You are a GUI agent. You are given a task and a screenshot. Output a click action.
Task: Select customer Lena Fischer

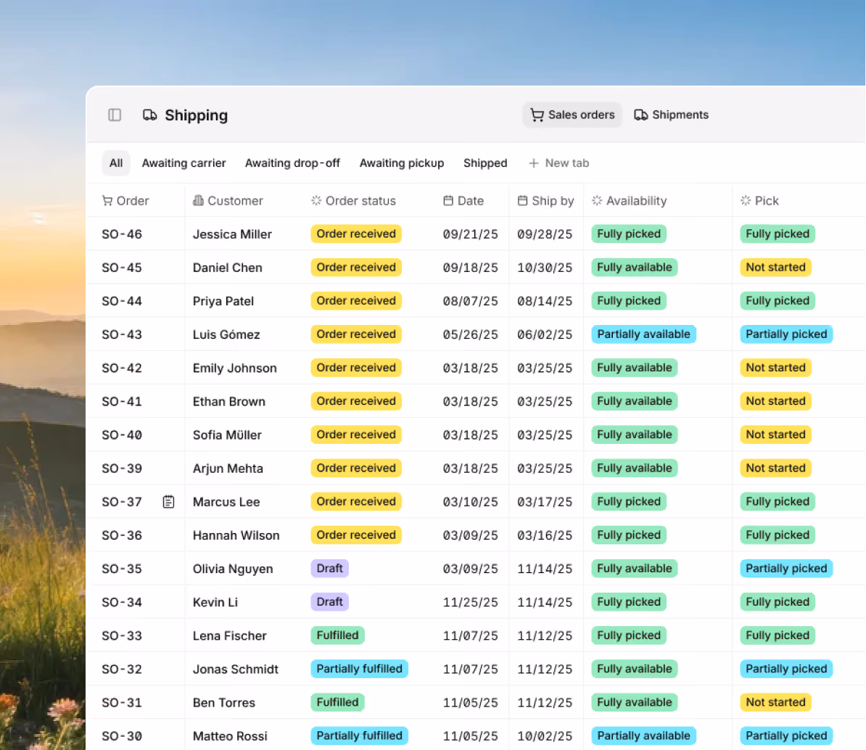pyautogui.click(x=230, y=635)
